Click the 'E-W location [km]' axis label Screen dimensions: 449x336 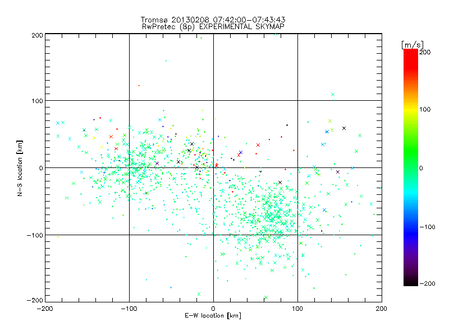213,316
